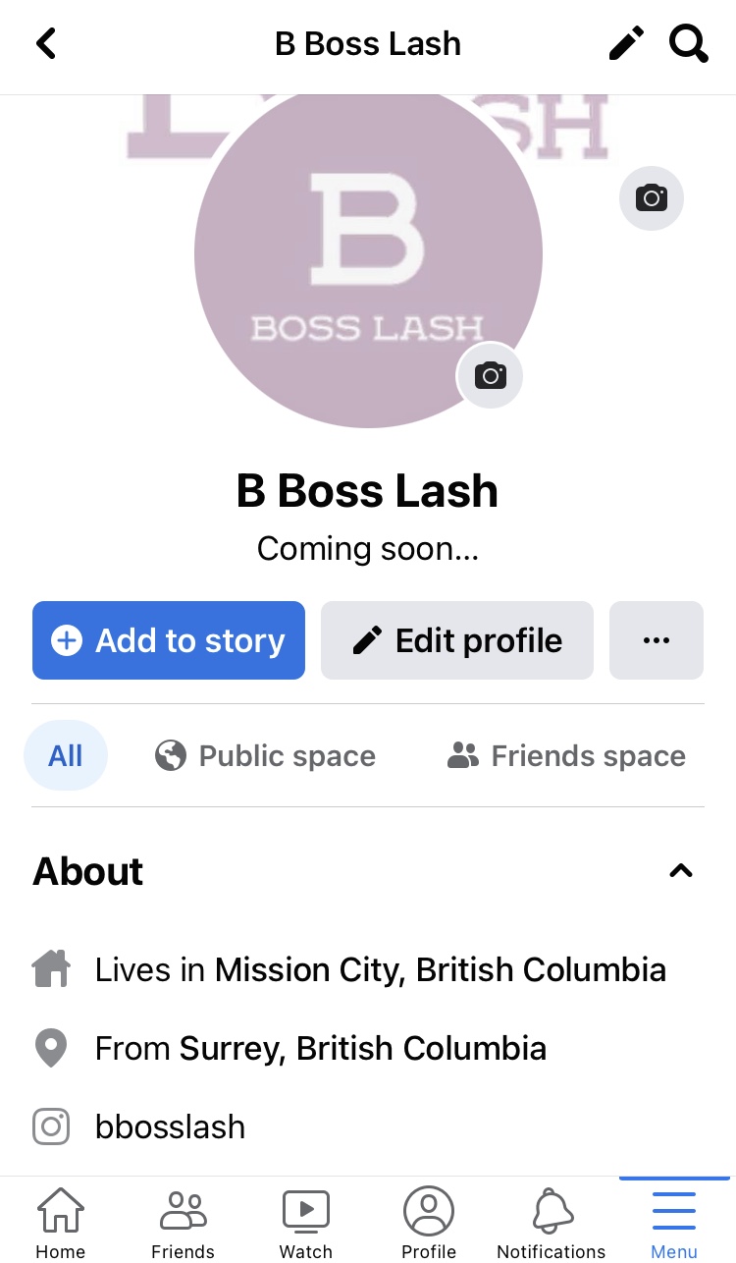Tap the cover photo camera icon
The height and width of the screenshot is (1263, 736).
pyautogui.click(x=652, y=198)
